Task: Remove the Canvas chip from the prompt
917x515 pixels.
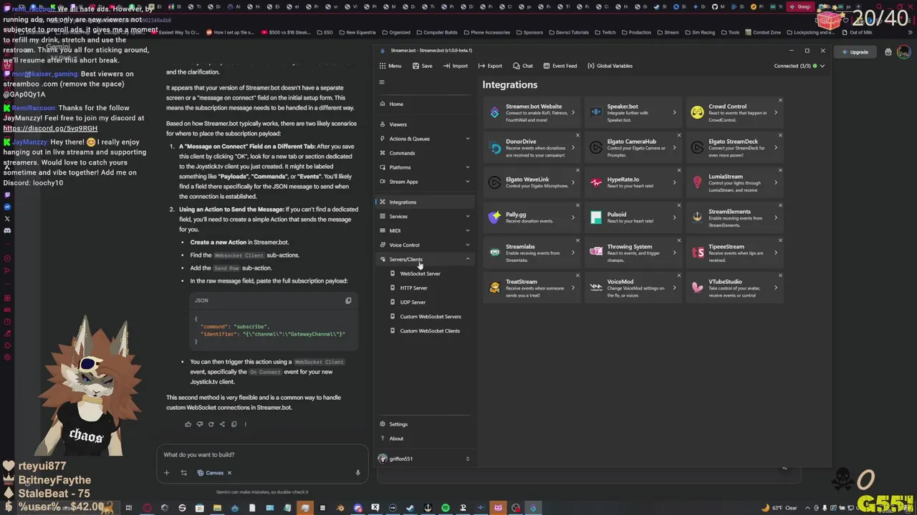Action: click(229, 473)
